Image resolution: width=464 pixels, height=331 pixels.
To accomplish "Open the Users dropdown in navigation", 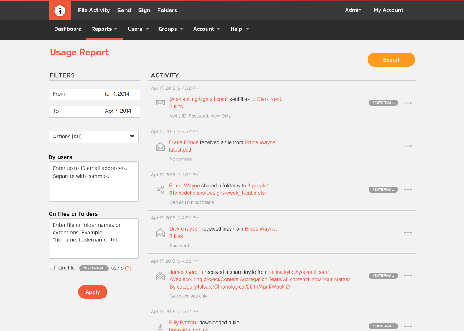I will pos(138,29).
